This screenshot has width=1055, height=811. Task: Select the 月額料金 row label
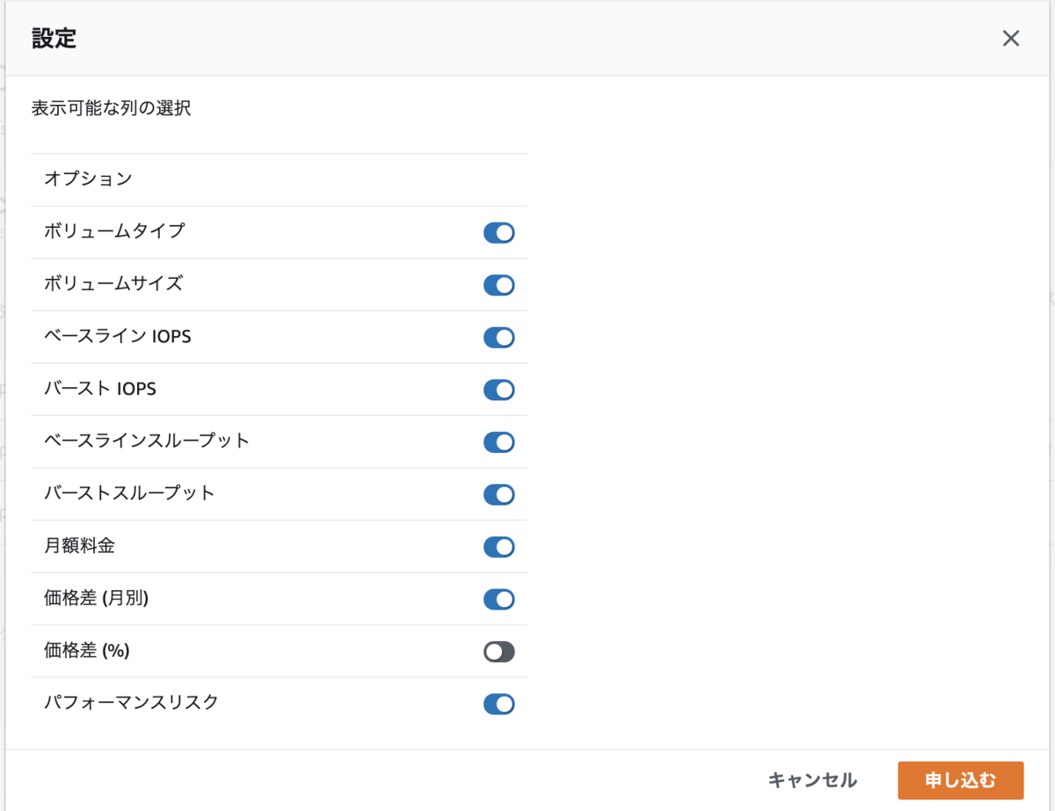(x=79, y=546)
